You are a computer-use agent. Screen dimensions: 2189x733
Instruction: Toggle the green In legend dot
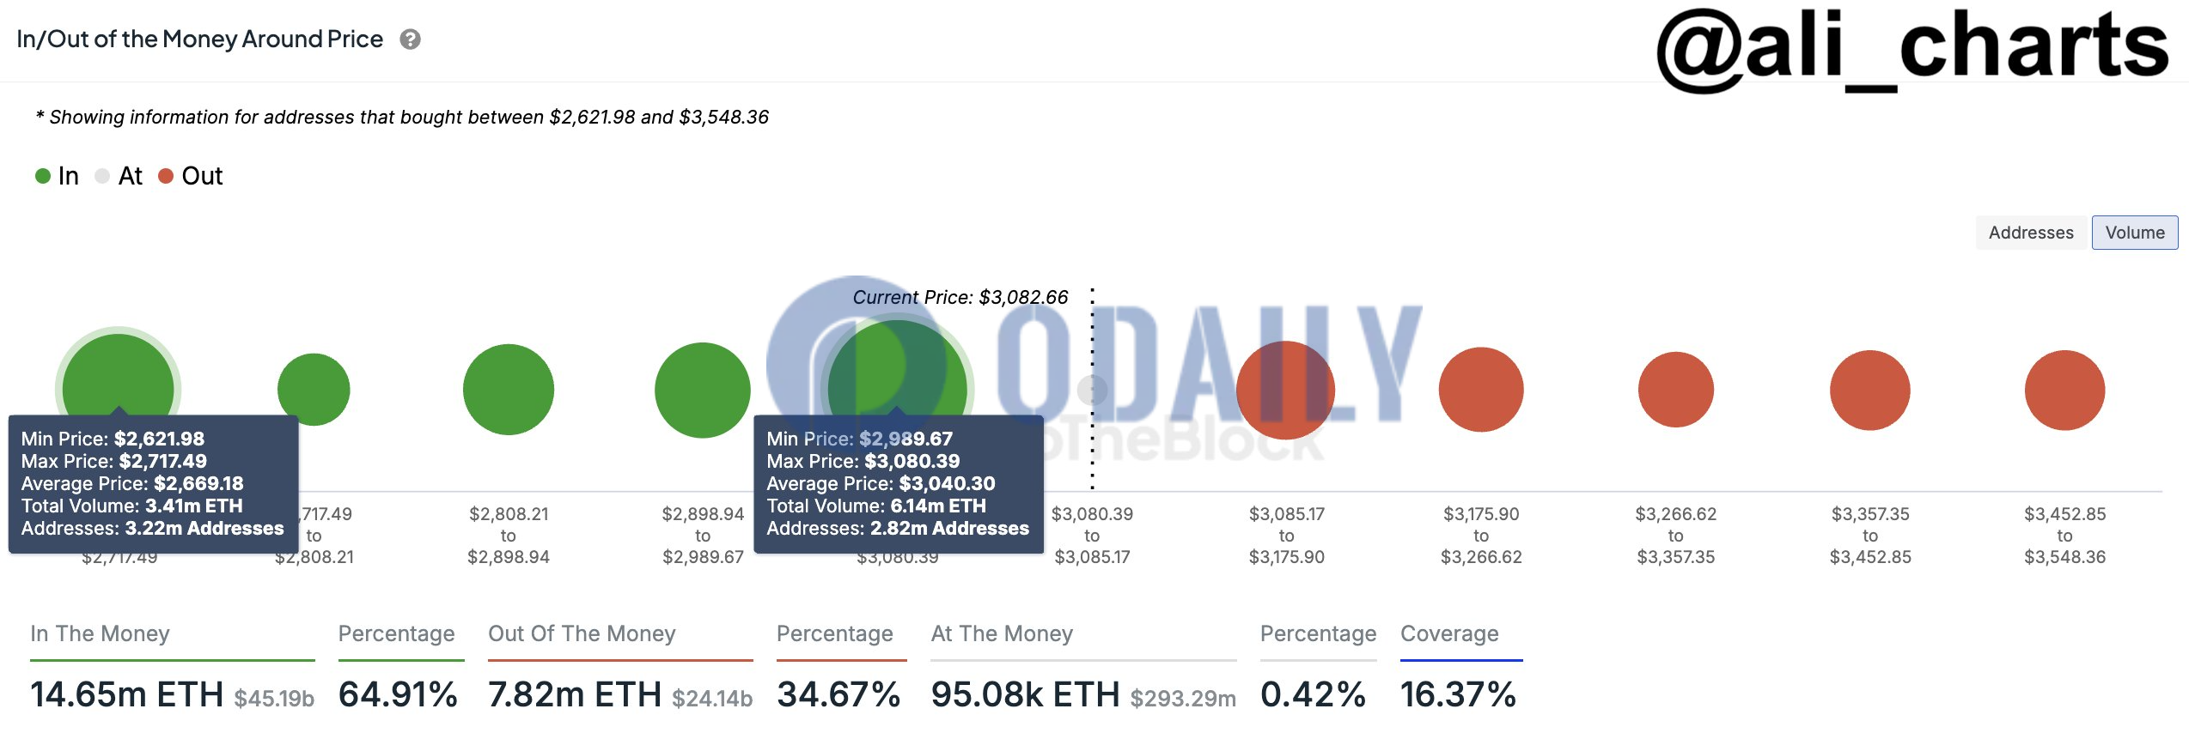point(43,176)
